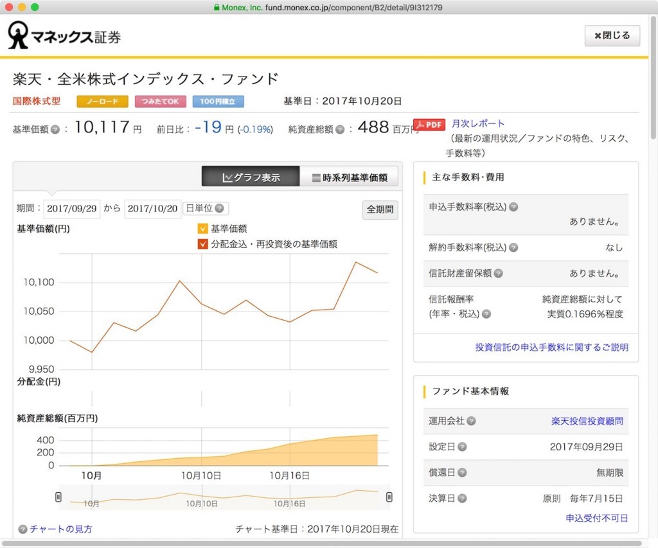The height and width of the screenshot is (548, 658).
Task: Click the URL in the address bar
Action: (353, 7)
